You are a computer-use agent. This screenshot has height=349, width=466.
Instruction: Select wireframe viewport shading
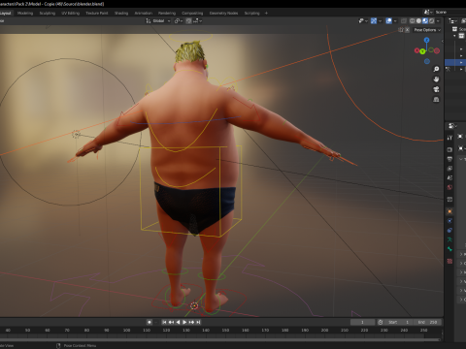coord(413,20)
